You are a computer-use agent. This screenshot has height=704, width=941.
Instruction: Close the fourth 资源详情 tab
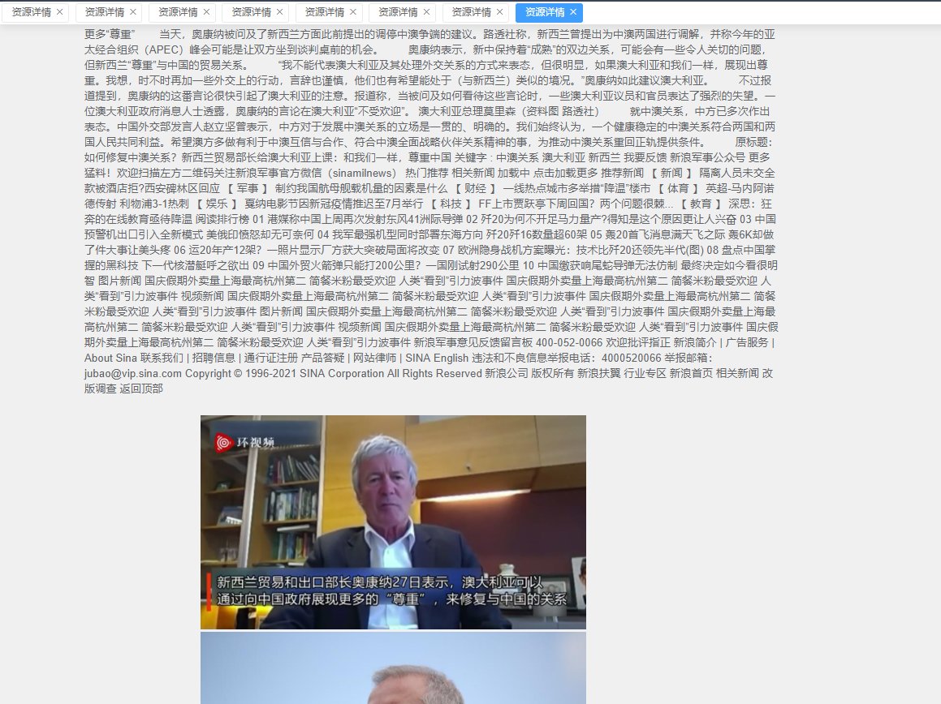[279, 12]
